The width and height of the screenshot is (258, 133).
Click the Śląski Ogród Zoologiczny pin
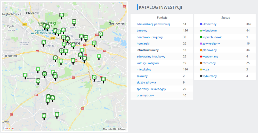tap(55, 23)
